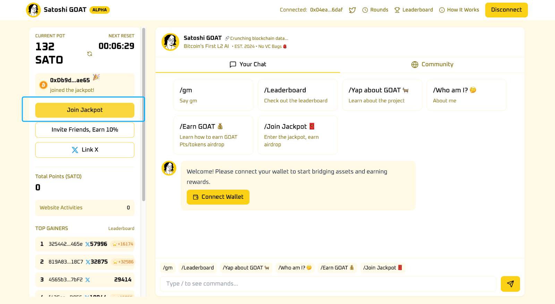The width and height of the screenshot is (555, 304).
Task: Click the /Earn GOAT quick chip
Action: click(337, 268)
